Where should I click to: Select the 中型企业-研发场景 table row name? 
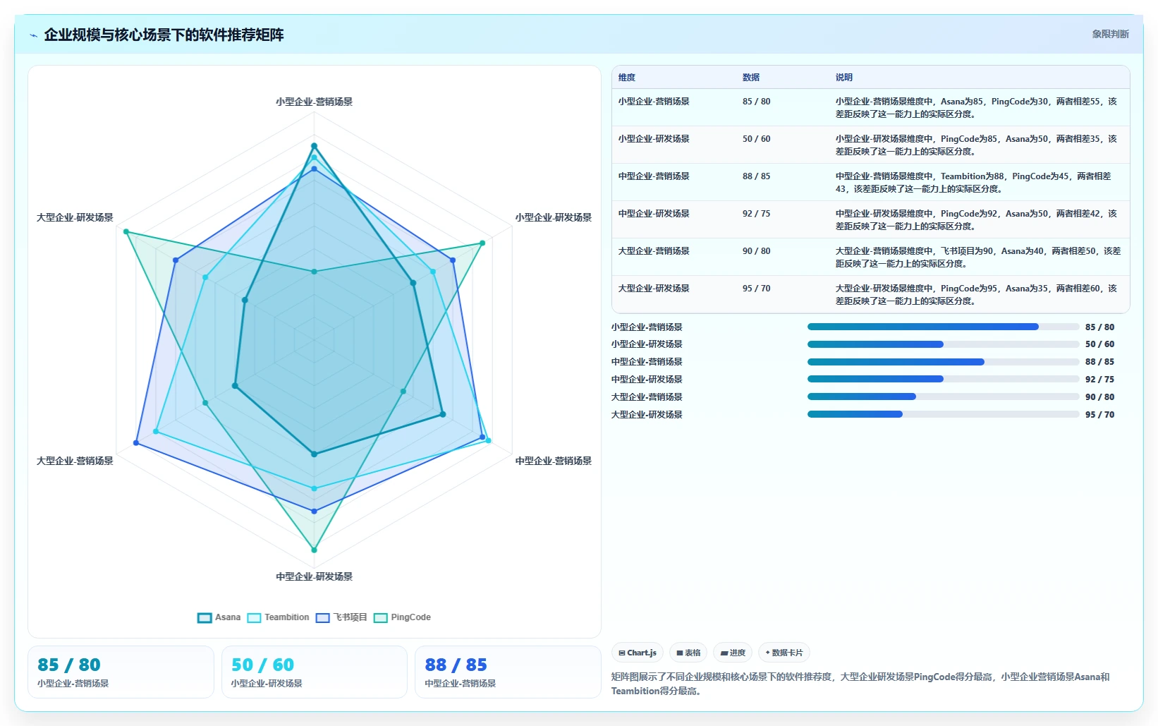654,214
